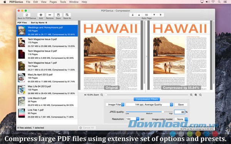Click the PDF Files column header
This screenshot has height=144, width=231.
(x=22, y=23)
